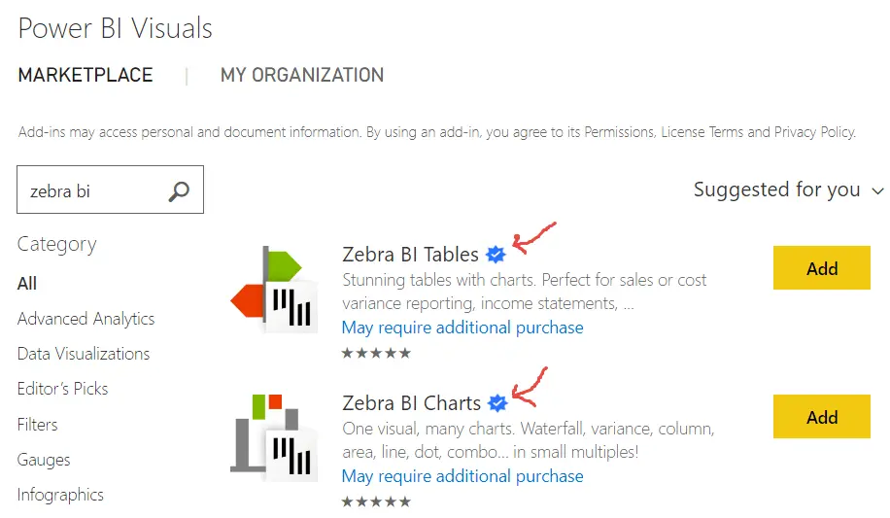The image size is (890, 518).
Task: Choose the Data Visualizations category
Action: tap(84, 354)
